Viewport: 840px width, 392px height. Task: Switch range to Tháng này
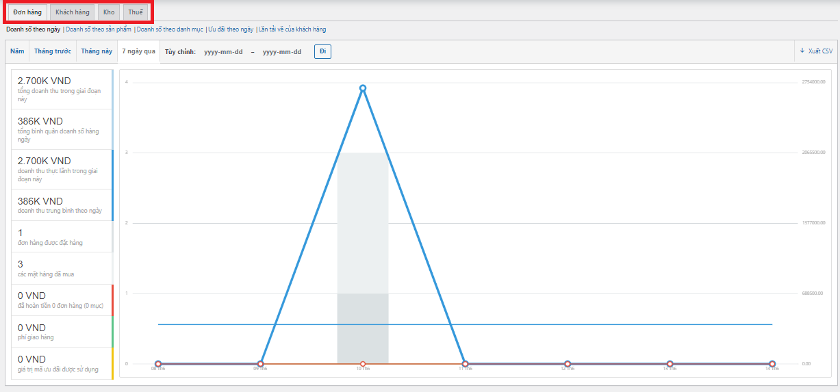(97, 51)
